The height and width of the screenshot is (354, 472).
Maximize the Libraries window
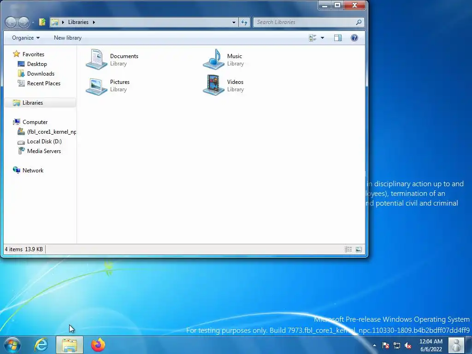(337, 5)
